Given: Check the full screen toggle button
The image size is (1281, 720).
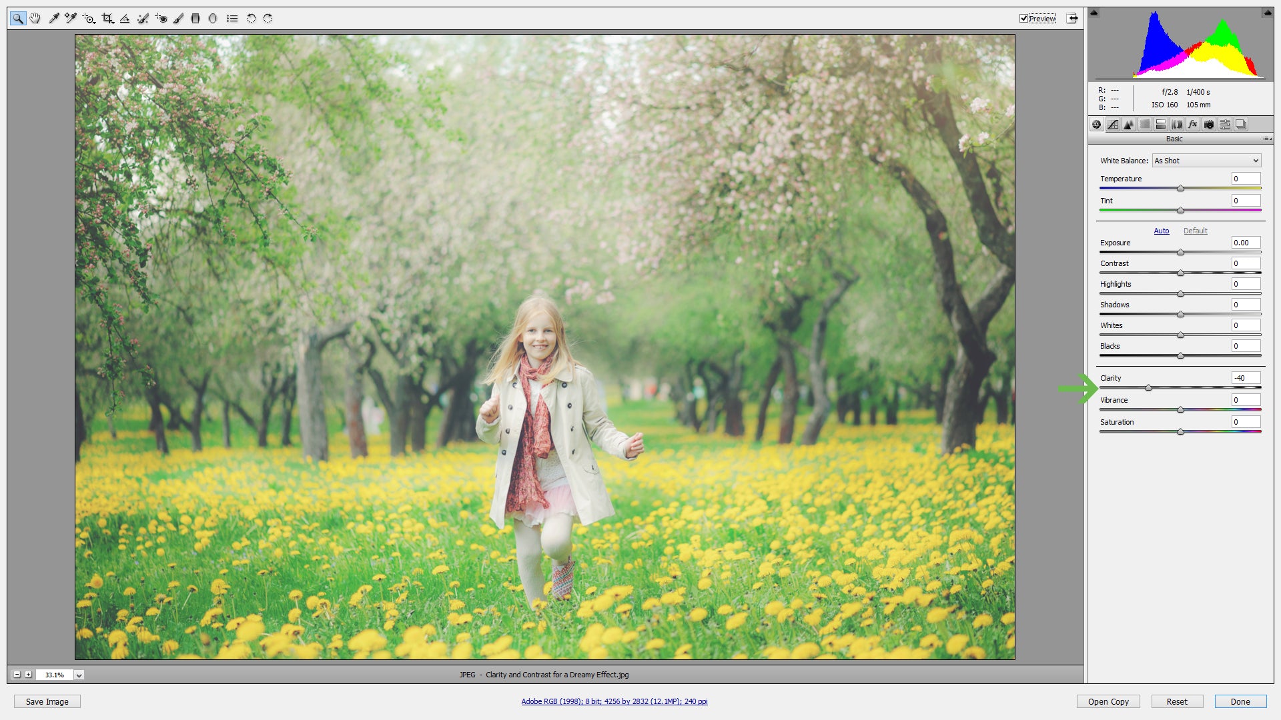Looking at the screenshot, I should (x=1075, y=19).
